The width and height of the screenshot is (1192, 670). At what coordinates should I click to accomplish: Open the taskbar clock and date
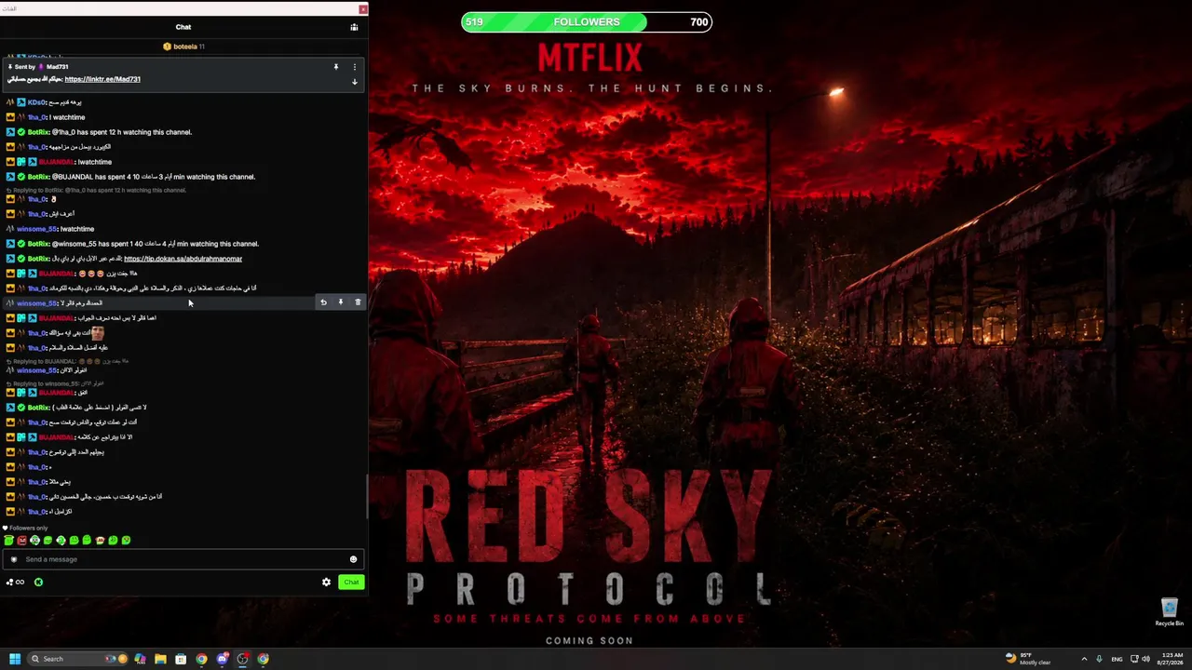click(x=1169, y=659)
